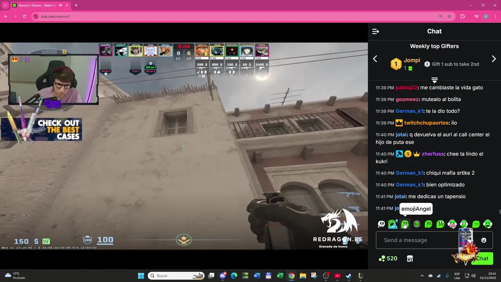Open Discord from the taskbar
The width and height of the screenshot is (501, 282).
[x=223, y=276]
